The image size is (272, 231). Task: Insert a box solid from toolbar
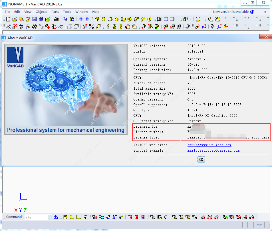(97, 19)
